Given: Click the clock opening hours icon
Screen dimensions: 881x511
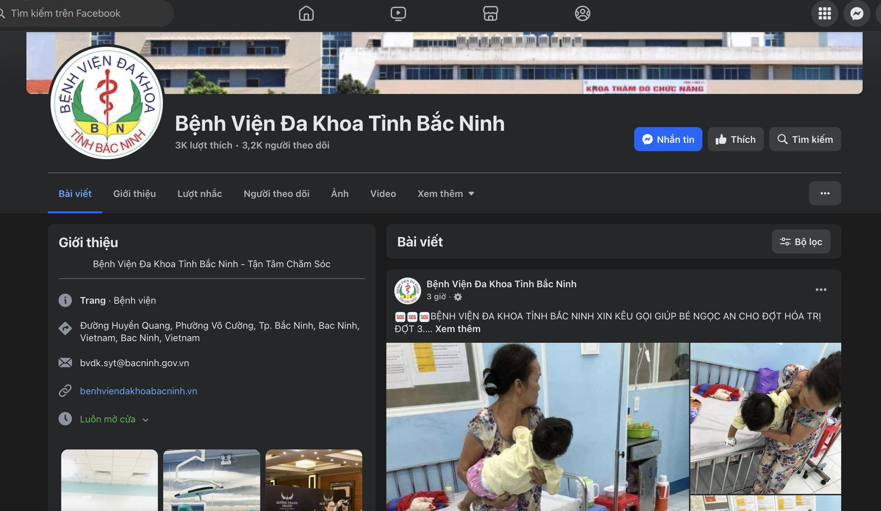Looking at the screenshot, I should point(65,419).
